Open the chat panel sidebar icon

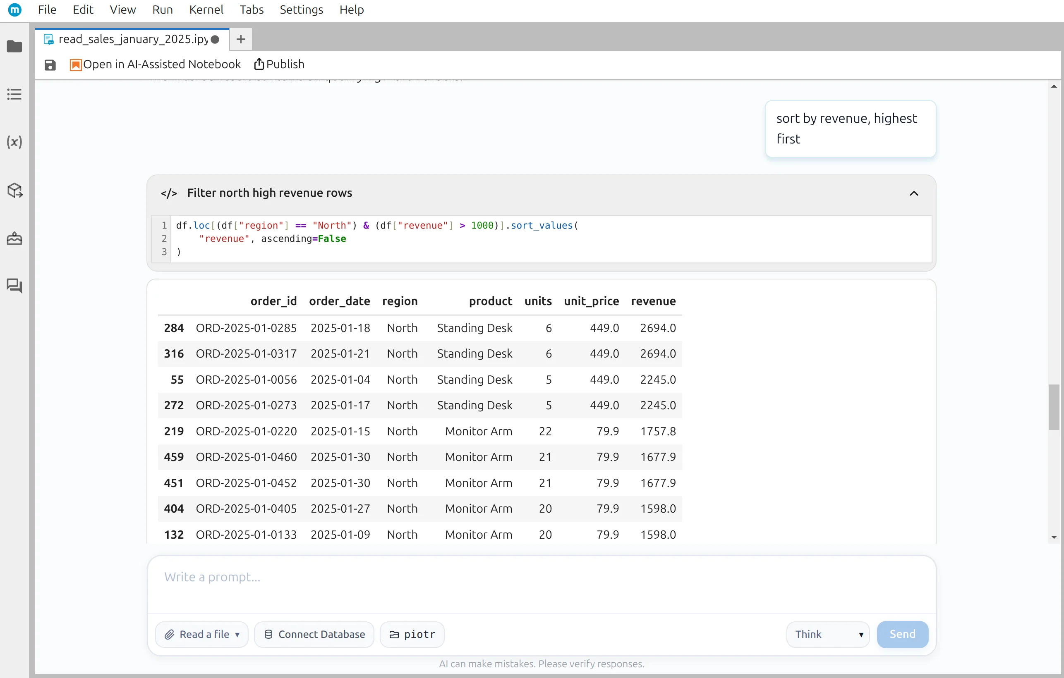point(14,286)
